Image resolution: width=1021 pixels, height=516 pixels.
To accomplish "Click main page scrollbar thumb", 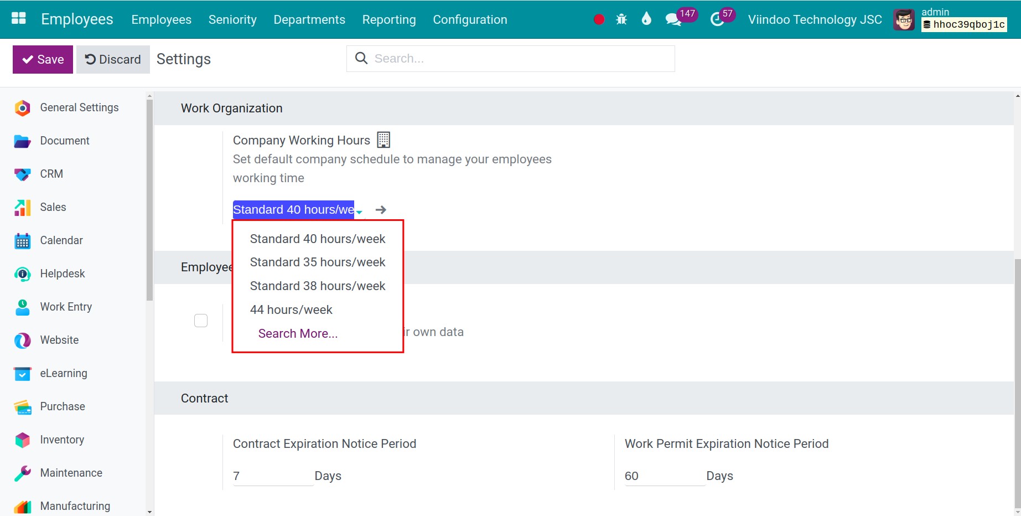I will point(1017,382).
